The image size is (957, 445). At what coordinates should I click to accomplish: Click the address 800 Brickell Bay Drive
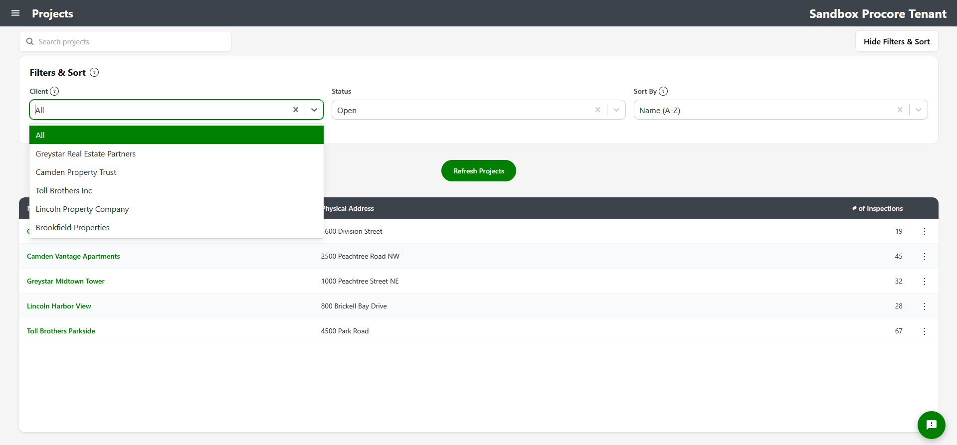click(x=354, y=306)
